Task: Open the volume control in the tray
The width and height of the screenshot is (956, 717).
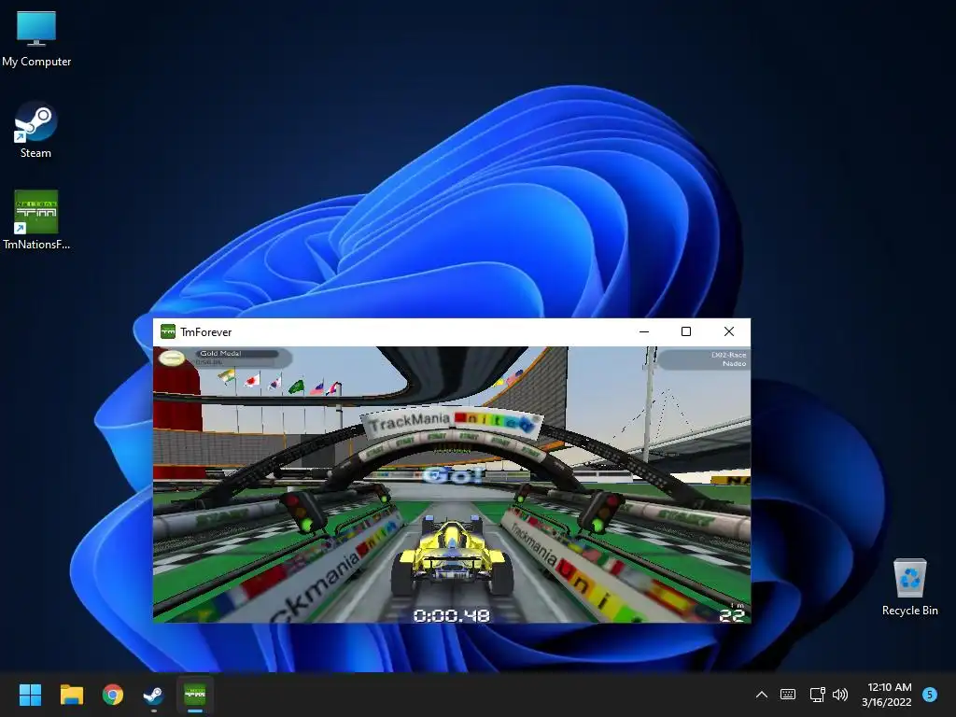Action: point(840,695)
